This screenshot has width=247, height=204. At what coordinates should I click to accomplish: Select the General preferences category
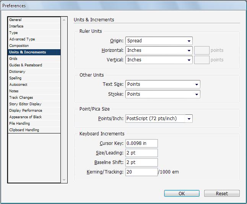click(34, 20)
